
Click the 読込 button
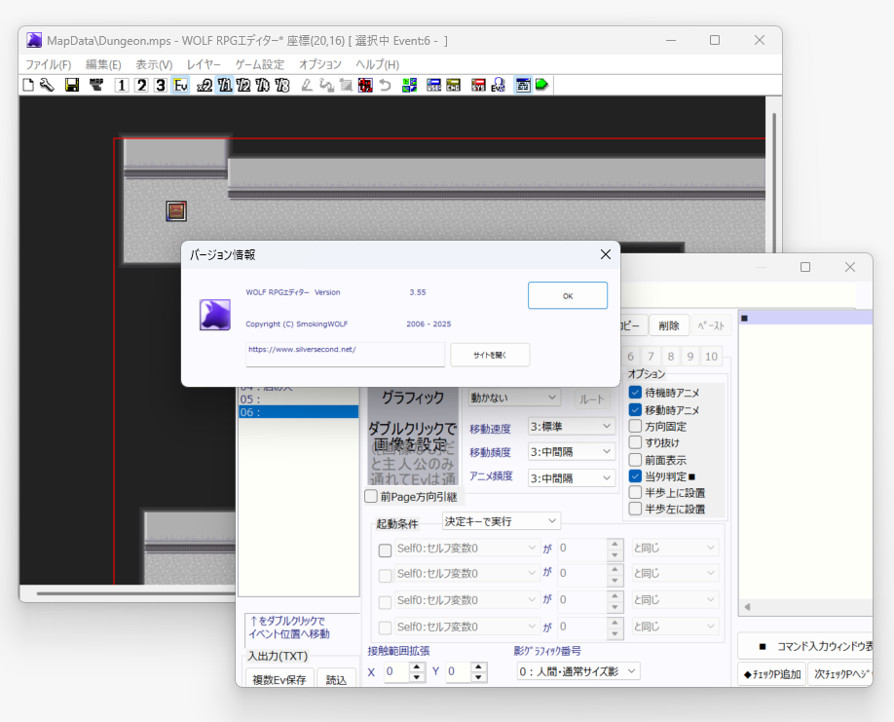[336, 679]
